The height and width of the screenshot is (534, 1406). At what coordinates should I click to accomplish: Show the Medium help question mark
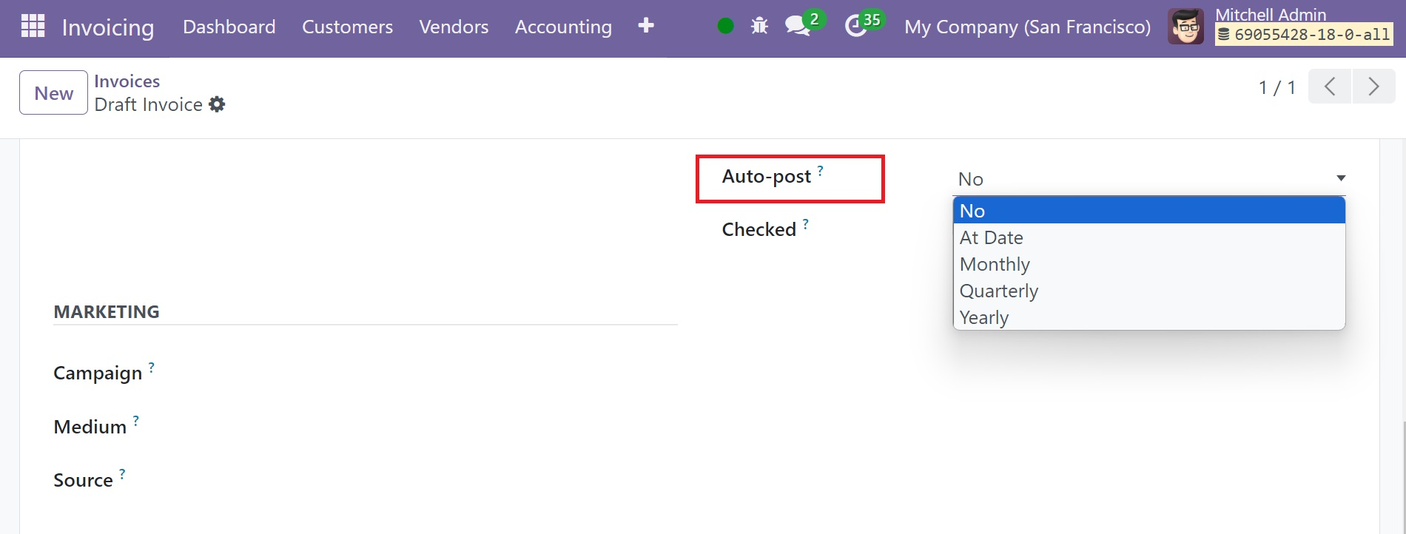pyautogui.click(x=136, y=421)
